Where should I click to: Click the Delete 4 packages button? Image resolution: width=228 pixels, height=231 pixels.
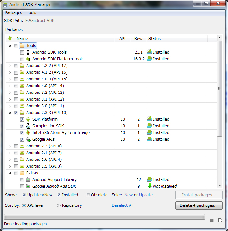[199, 205]
